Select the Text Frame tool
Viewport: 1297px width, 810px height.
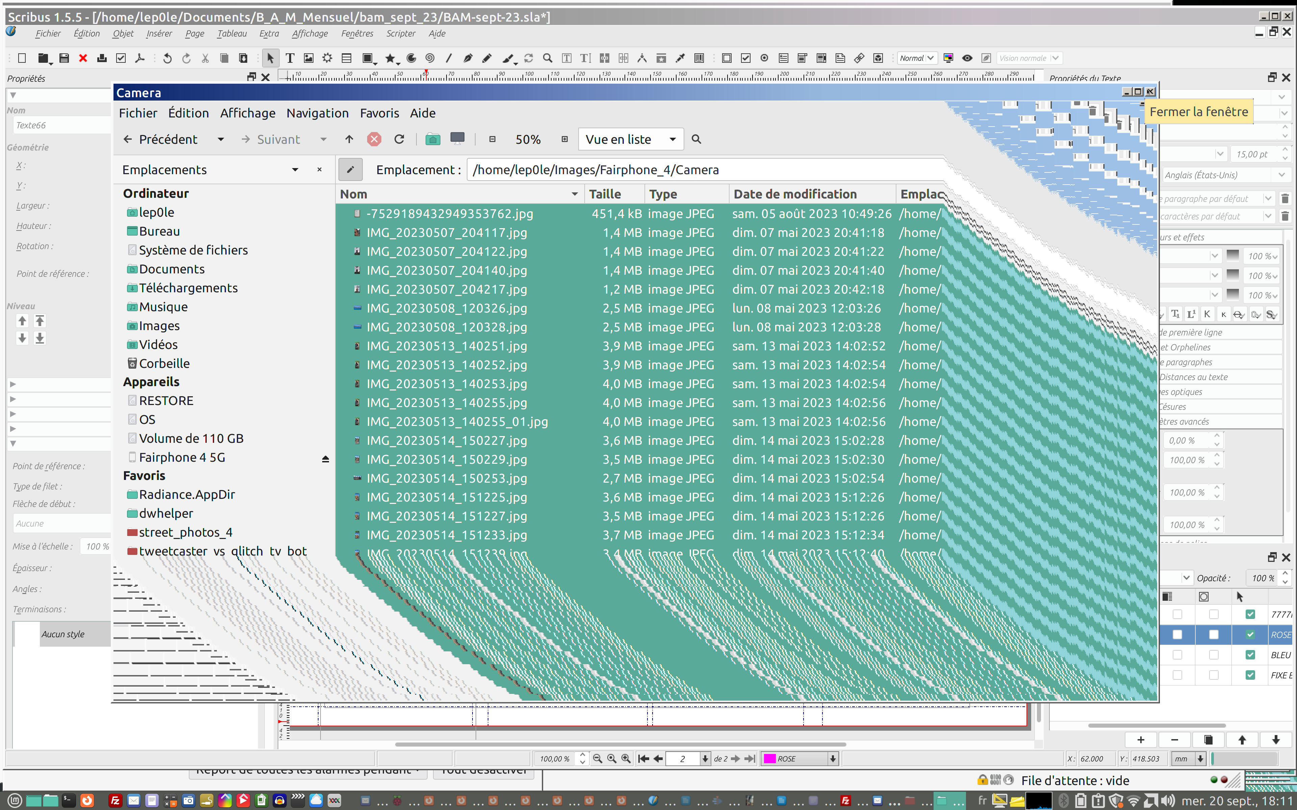[289, 58]
